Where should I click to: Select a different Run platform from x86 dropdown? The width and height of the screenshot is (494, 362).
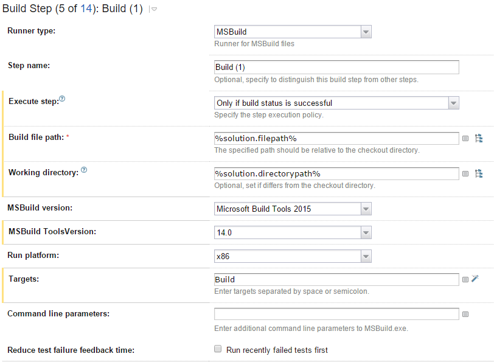pos(293,256)
